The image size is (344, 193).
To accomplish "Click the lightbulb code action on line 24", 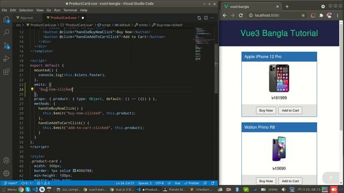I will (x=32, y=89).
